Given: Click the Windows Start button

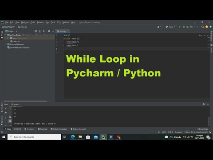Looking at the screenshot, I should pos(4,137).
